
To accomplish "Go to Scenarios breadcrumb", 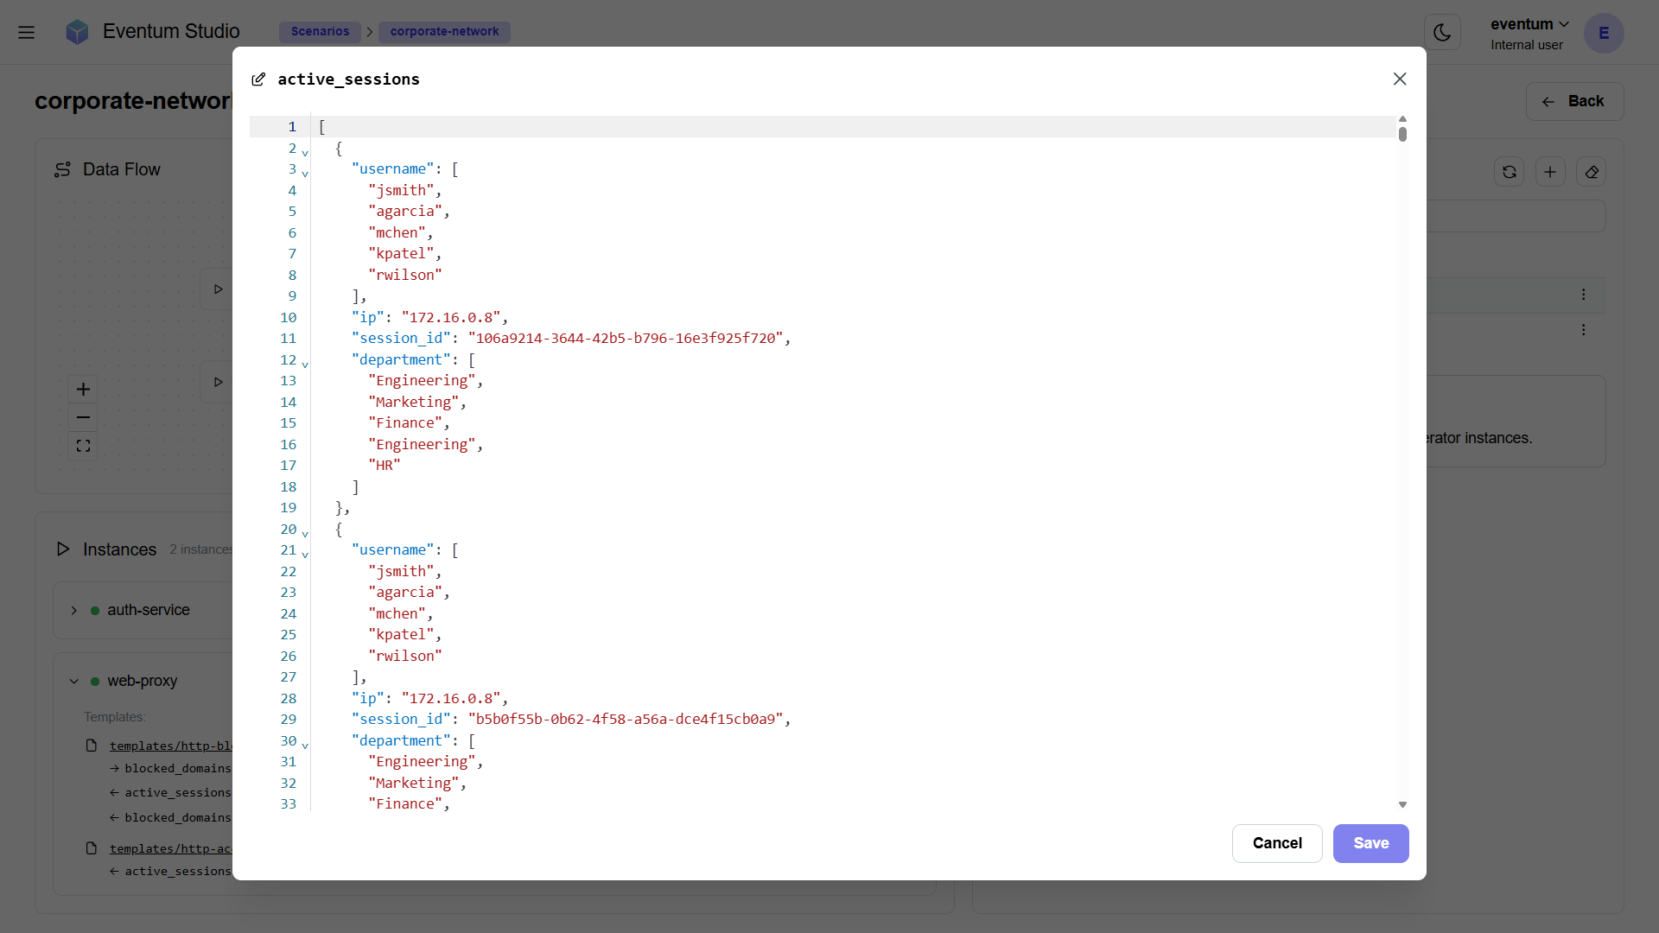I will click(320, 32).
